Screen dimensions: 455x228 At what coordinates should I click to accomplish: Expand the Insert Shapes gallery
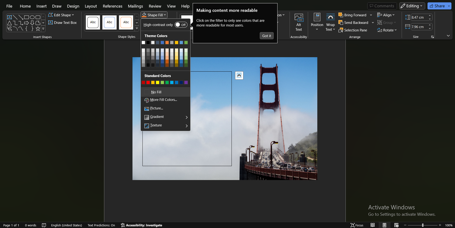pyautogui.click(x=43, y=28)
